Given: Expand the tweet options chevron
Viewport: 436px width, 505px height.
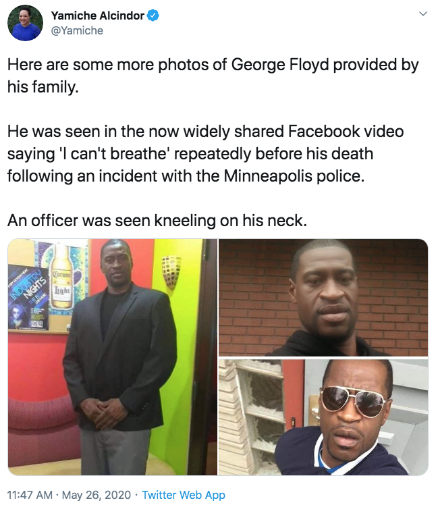Looking at the screenshot, I should [423, 14].
